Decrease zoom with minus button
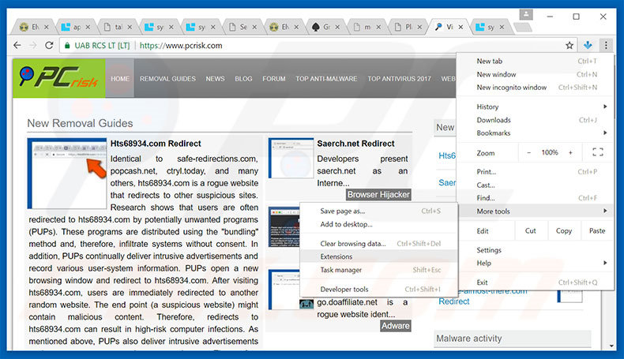 528,152
